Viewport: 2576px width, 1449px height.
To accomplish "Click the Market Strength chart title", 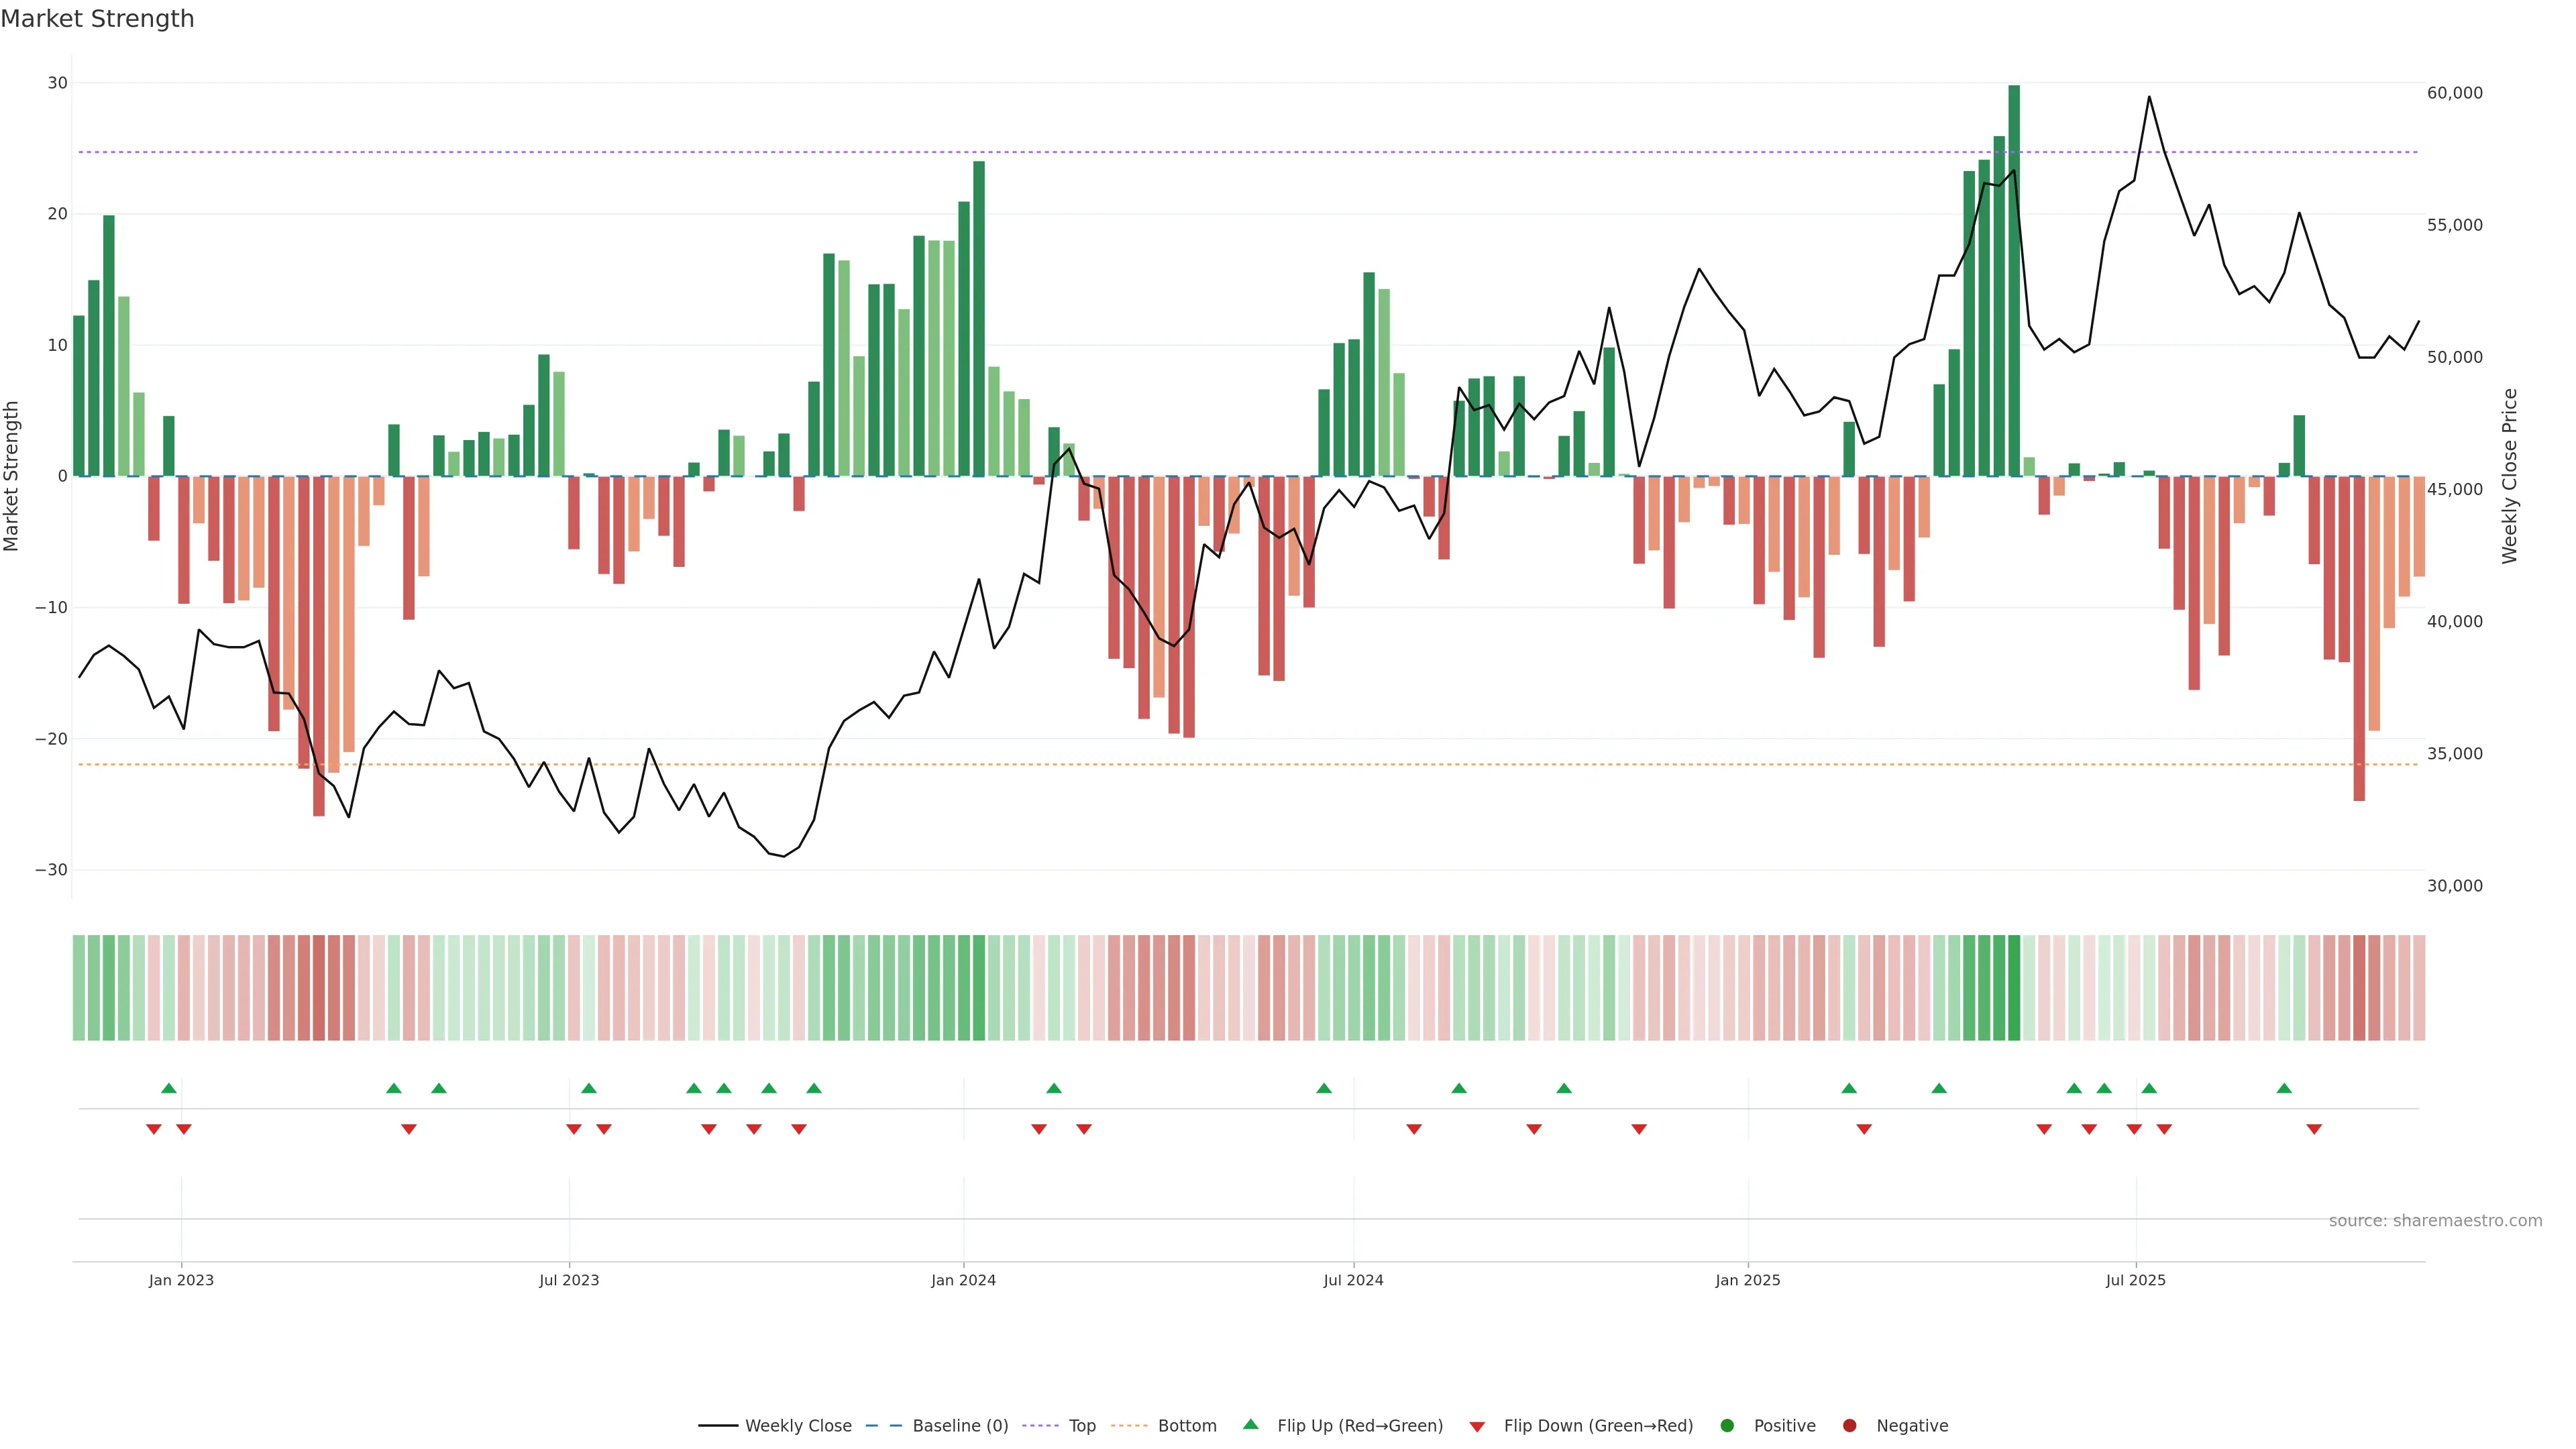I will pos(97,19).
